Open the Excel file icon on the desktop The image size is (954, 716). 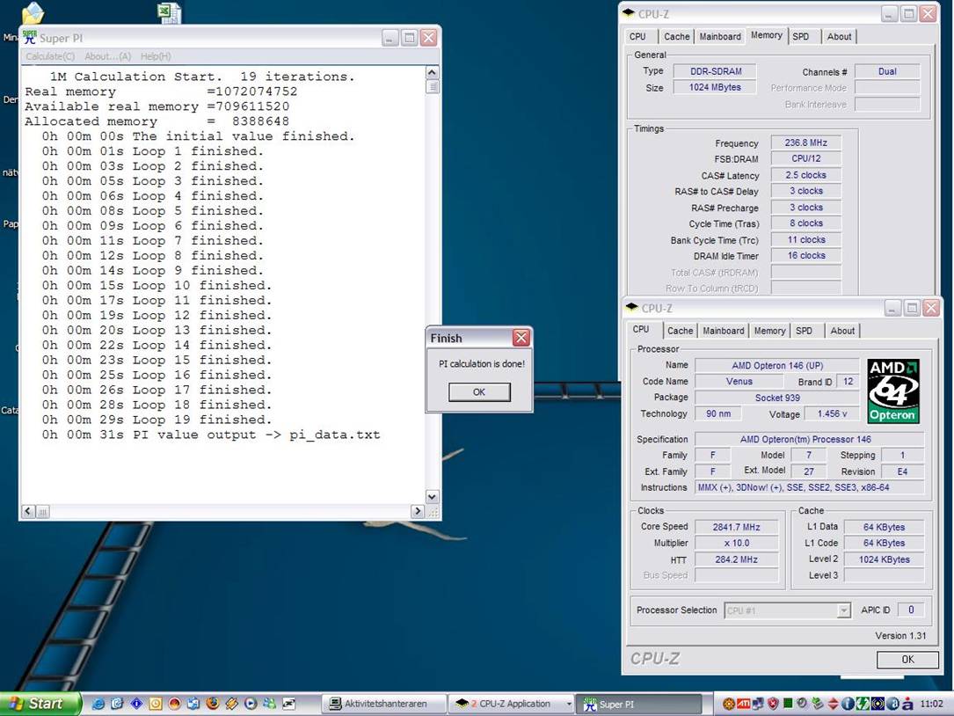pos(169,12)
